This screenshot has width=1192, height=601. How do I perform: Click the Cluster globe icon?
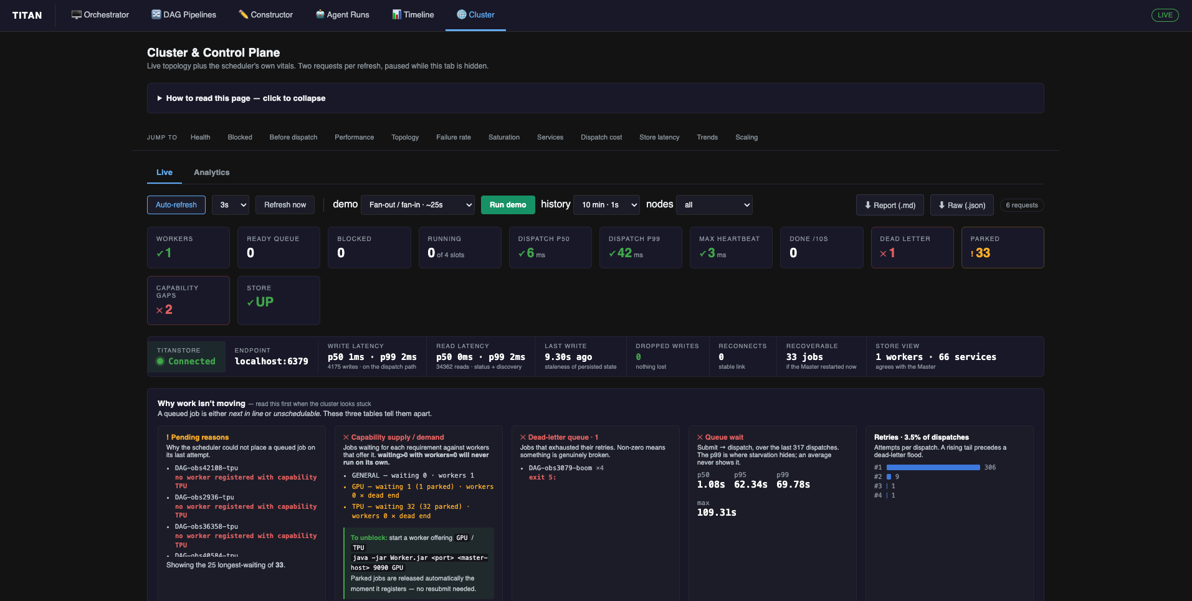[462, 14]
